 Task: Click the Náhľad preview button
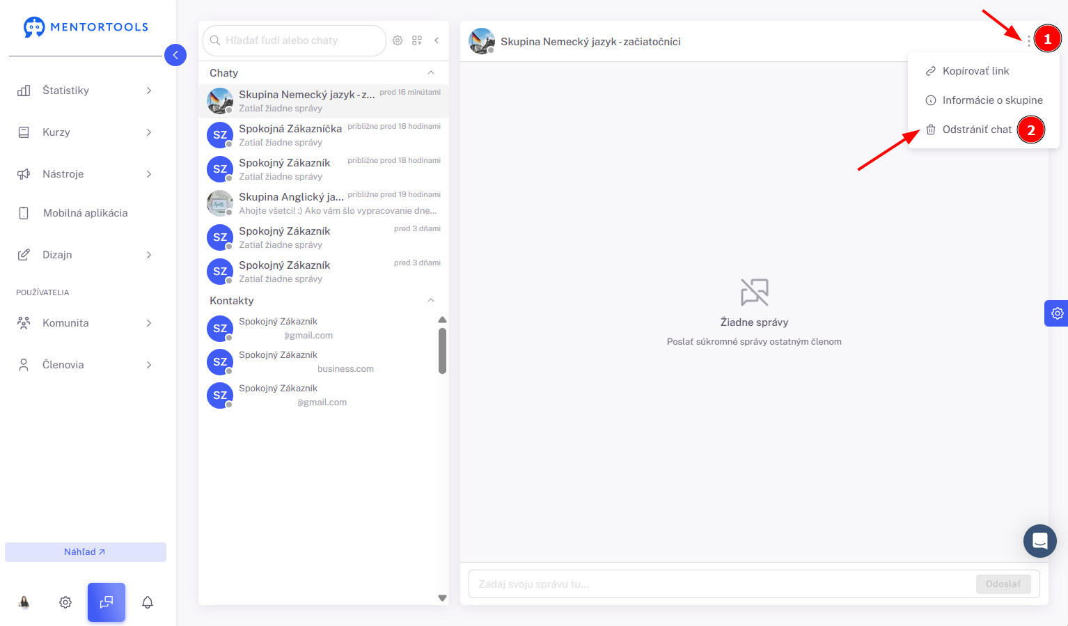click(x=86, y=552)
